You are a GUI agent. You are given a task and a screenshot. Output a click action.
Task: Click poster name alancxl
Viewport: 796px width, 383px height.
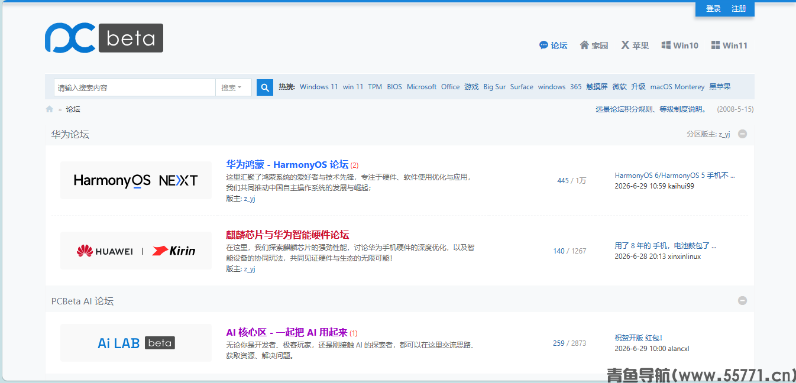(x=679, y=349)
